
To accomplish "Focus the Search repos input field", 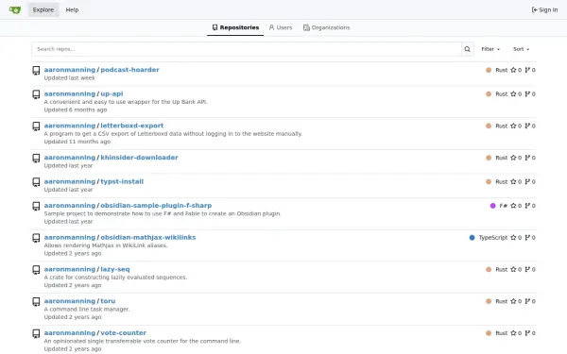I will (x=247, y=49).
